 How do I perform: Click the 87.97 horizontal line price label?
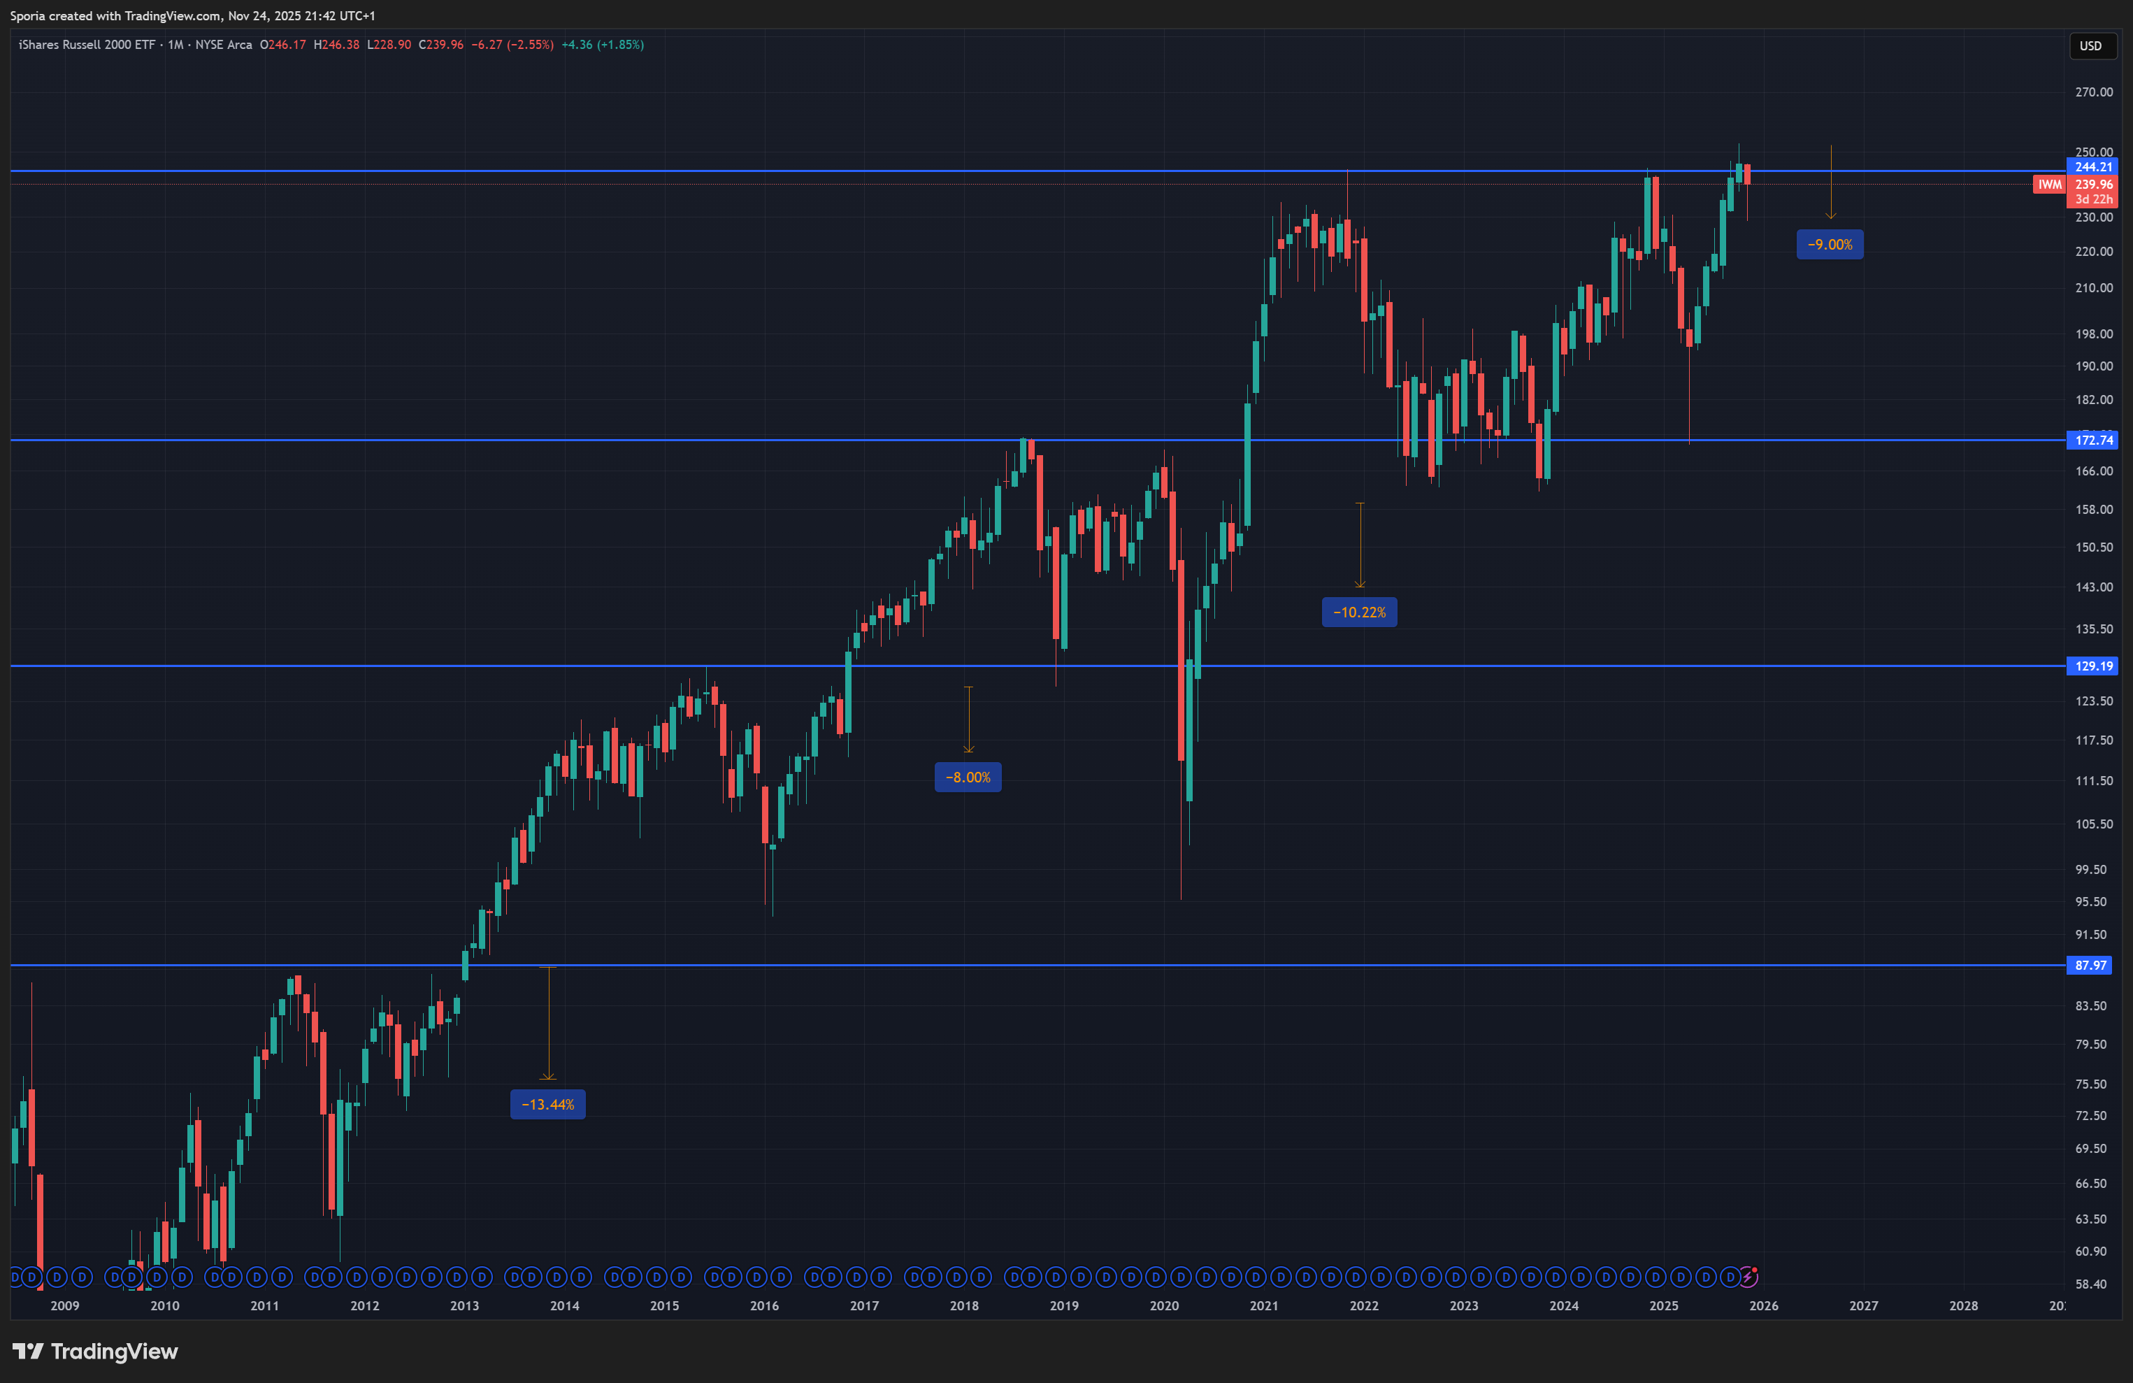pos(2089,966)
